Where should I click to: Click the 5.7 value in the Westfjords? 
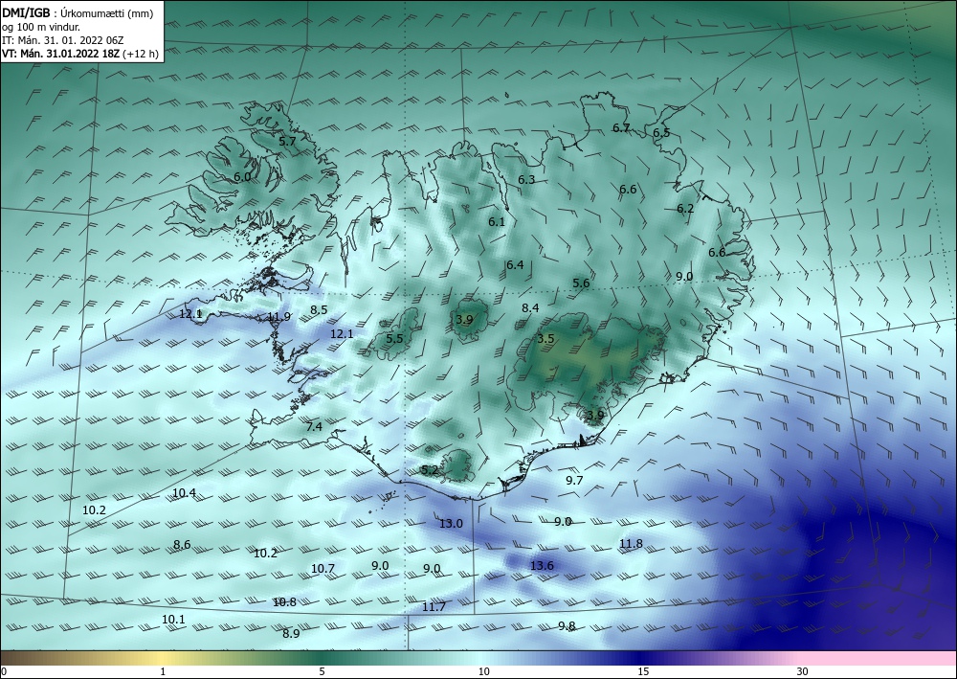(x=287, y=141)
